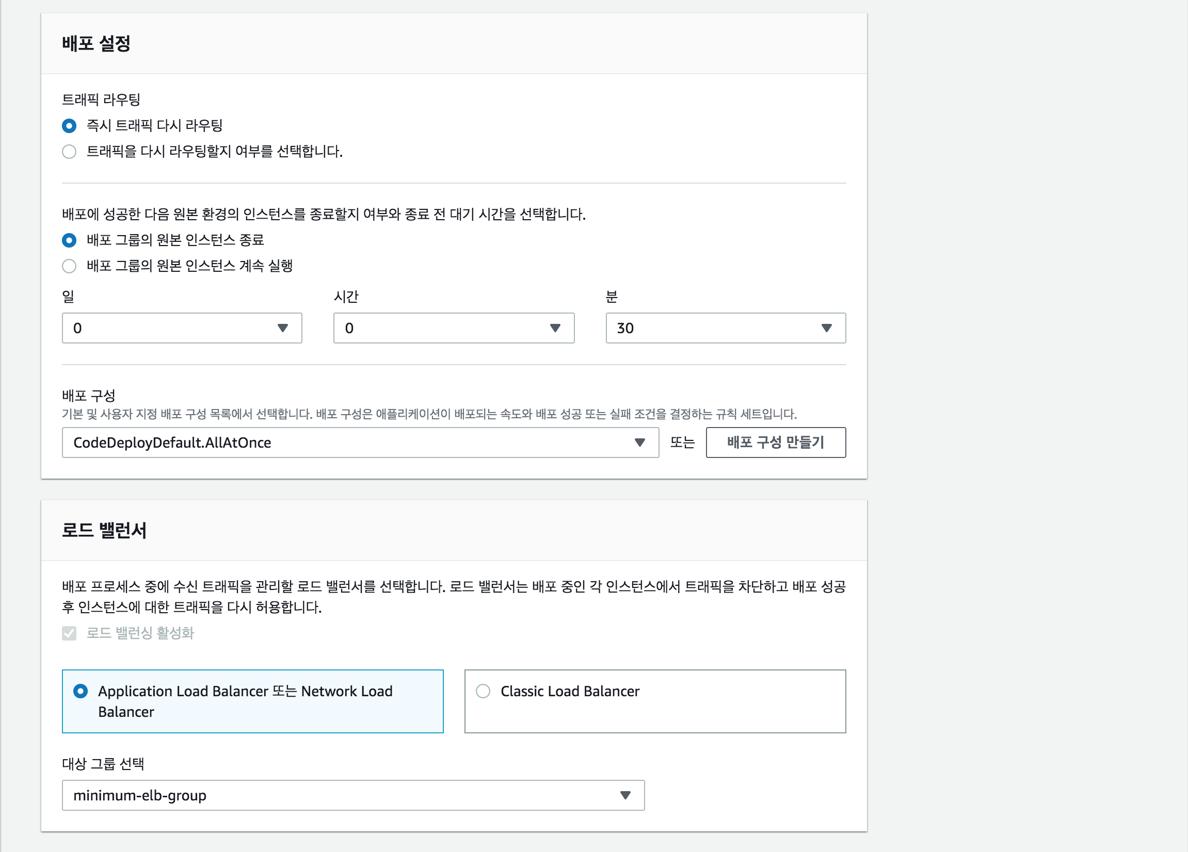The height and width of the screenshot is (852, 1188).
Task: Select terminate original instances radio option
Action: coord(69,240)
